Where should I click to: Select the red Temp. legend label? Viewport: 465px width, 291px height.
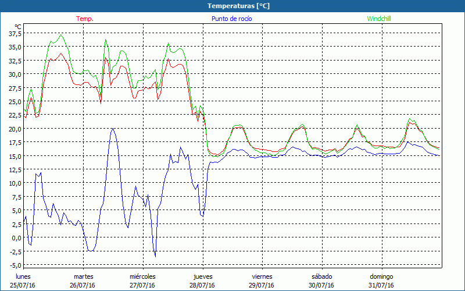pos(85,19)
